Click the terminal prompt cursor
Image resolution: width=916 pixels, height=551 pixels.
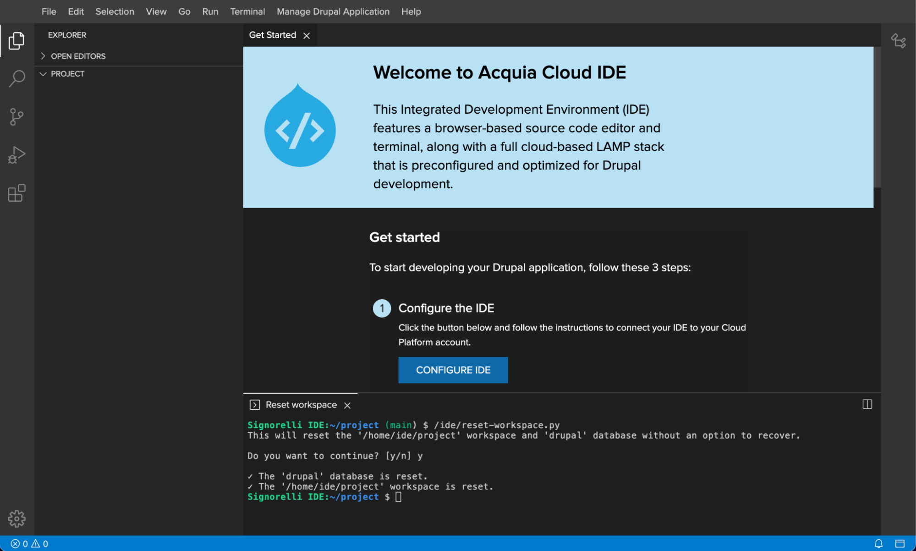point(398,497)
